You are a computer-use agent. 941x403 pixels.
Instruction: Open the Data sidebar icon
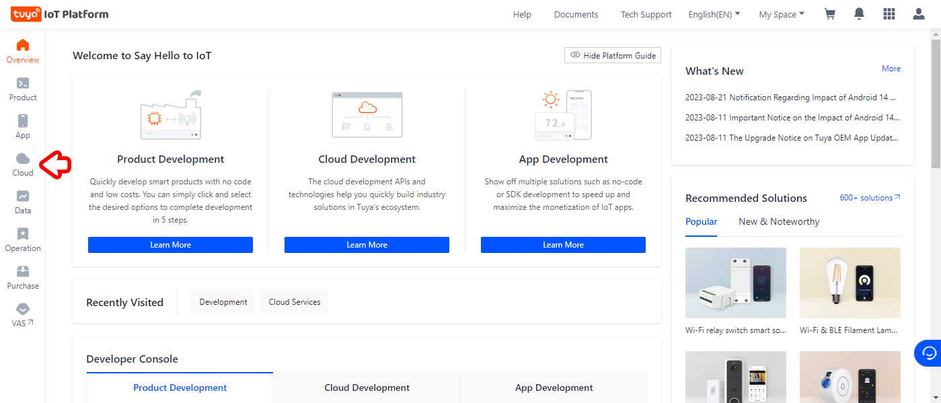[23, 196]
